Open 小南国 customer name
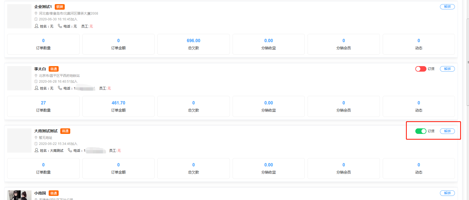The height and width of the screenshot is (200, 469). click(x=40, y=193)
